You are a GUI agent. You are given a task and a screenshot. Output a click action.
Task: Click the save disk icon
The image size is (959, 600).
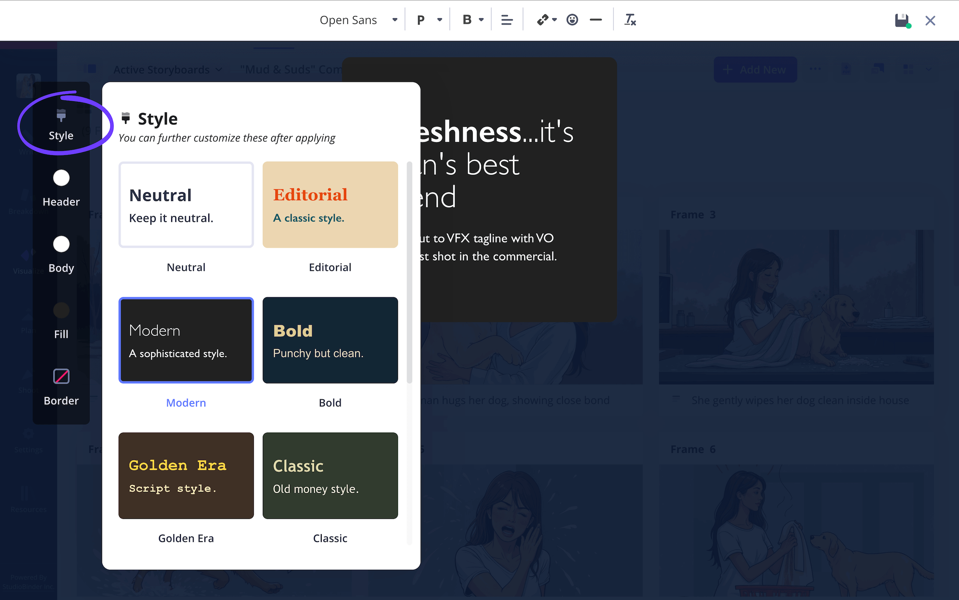click(902, 20)
